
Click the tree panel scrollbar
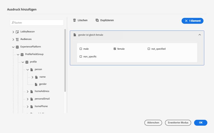[65, 60]
